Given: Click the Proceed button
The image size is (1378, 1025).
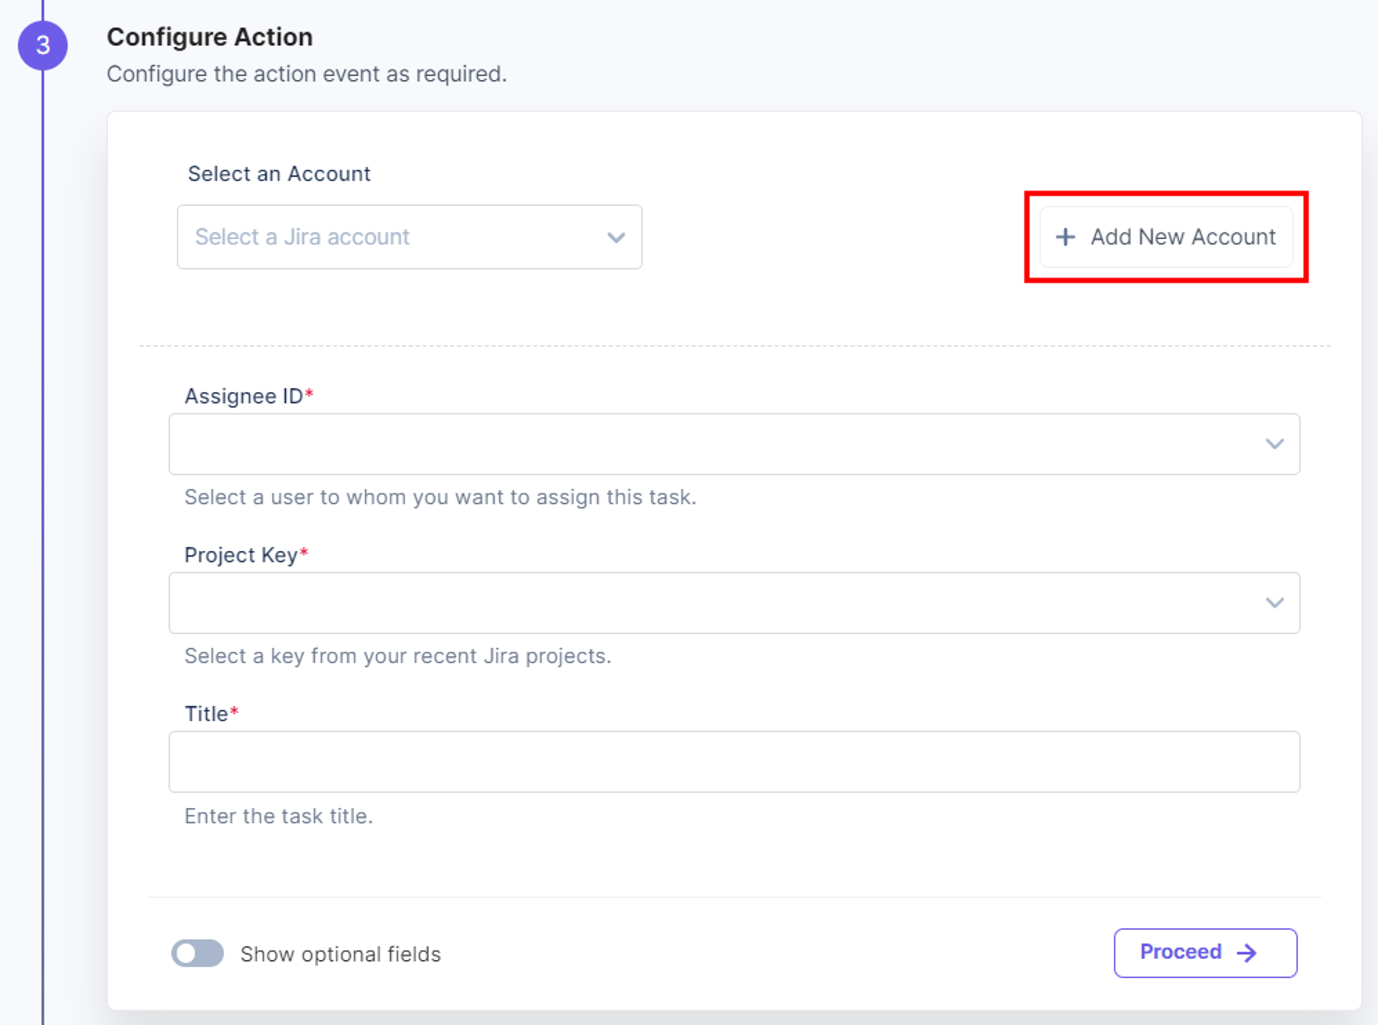Looking at the screenshot, I should (x=1205, y=953).
